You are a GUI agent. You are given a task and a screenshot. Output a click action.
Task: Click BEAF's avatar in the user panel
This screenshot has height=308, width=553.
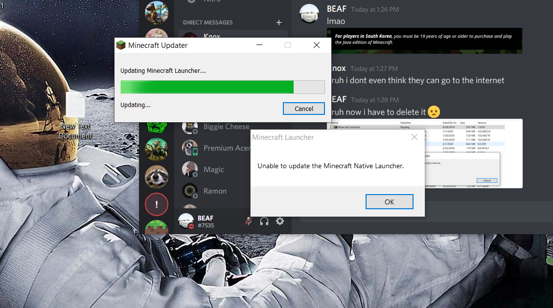pyautogui.click(x=186, y=221)
